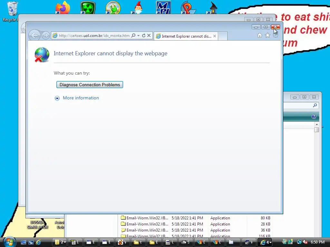Open a new blank tab
Image resolution: width=330 pixels, height=247 pixels.
pyautogui.click(x=223, y=36)
